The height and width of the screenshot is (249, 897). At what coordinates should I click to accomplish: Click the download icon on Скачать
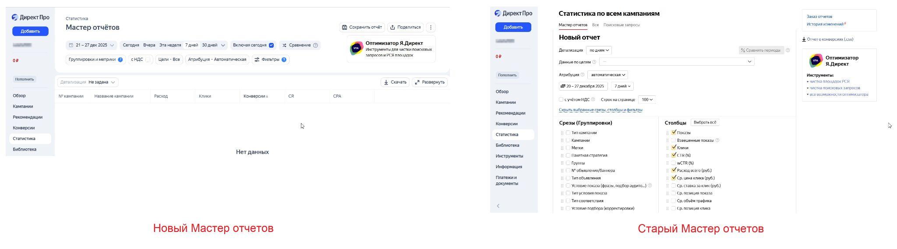pyautogui.click(x=386, y=82)
